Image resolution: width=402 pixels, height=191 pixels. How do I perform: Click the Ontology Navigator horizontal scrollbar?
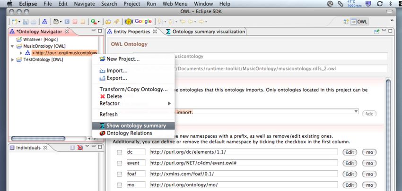tap(38, 138)
